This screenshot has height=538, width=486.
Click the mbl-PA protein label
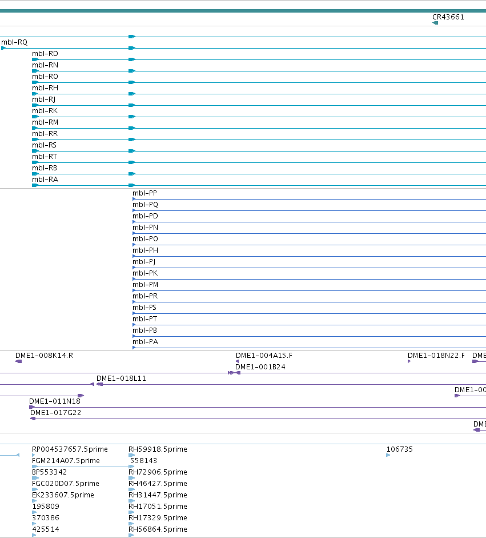click(x=145, y=342)
